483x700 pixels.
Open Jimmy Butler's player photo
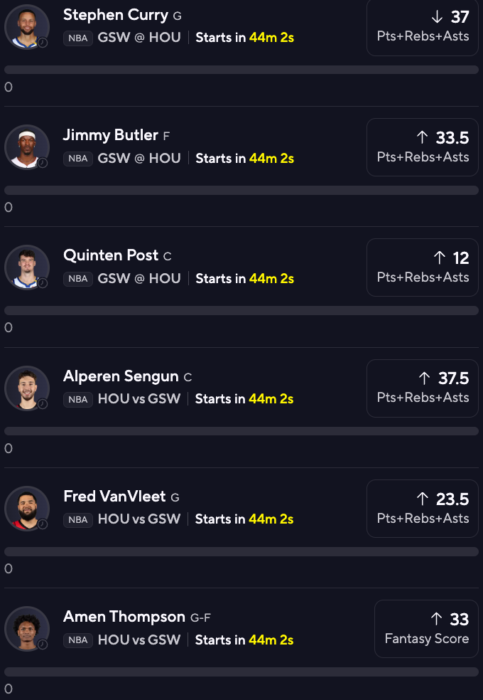(26, 147)
